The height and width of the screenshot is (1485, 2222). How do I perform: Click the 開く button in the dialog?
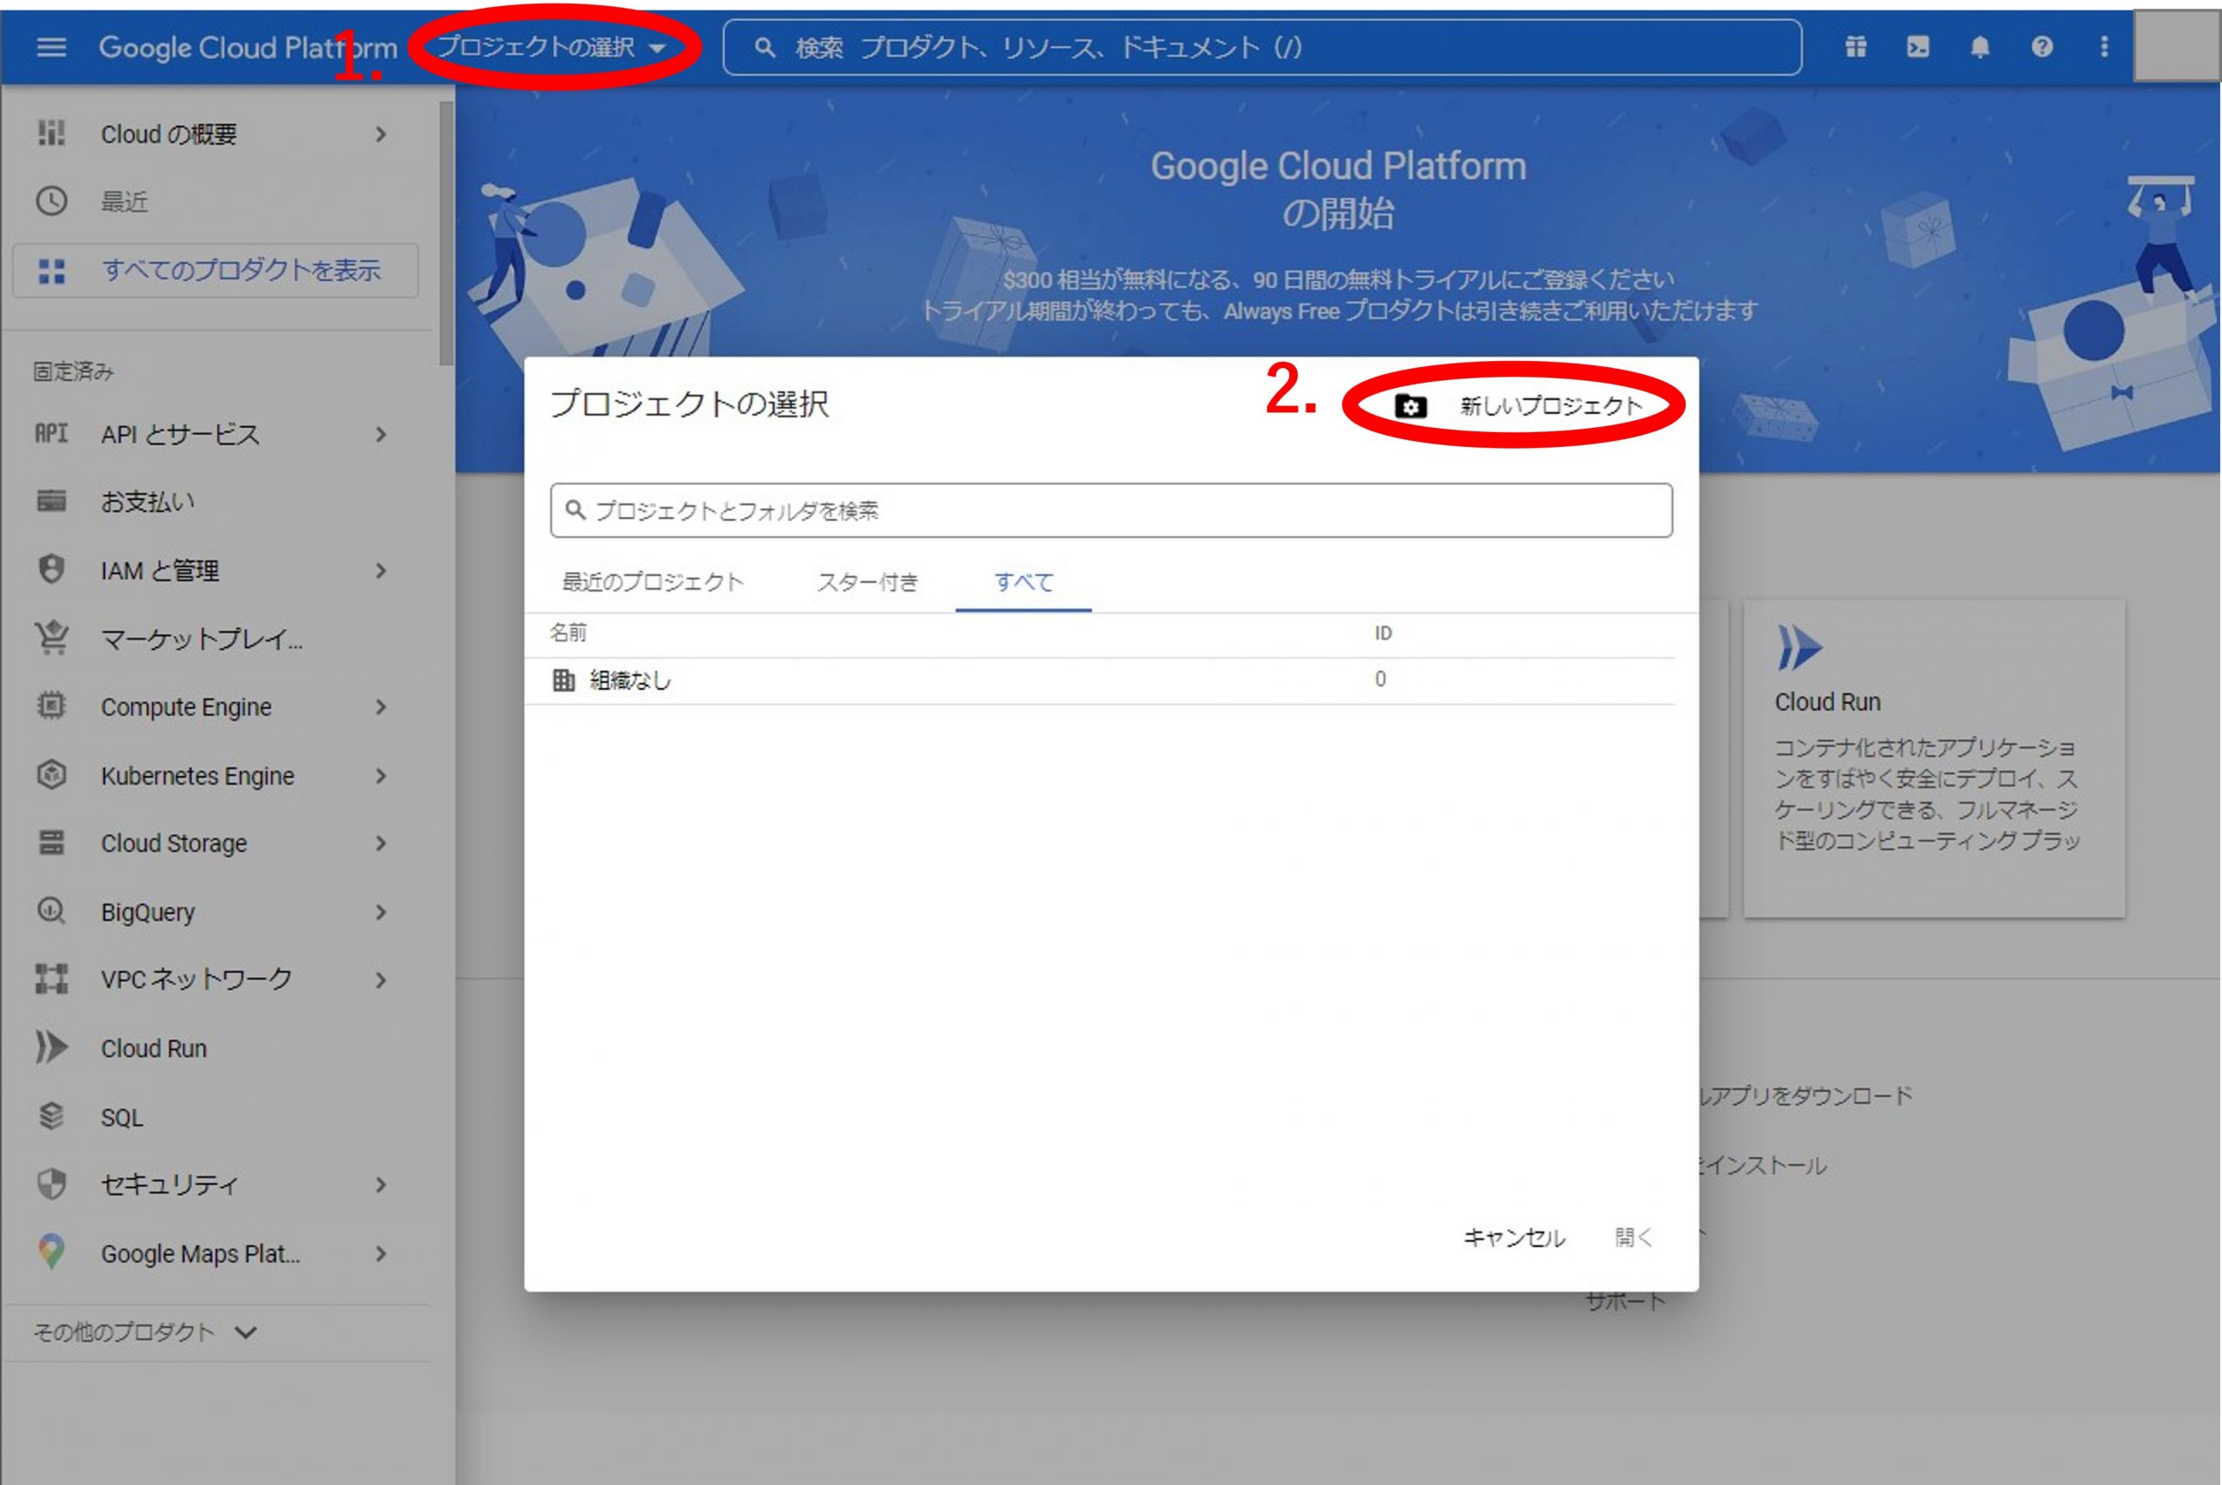pyautogui.click(x=1633, y=1238)
